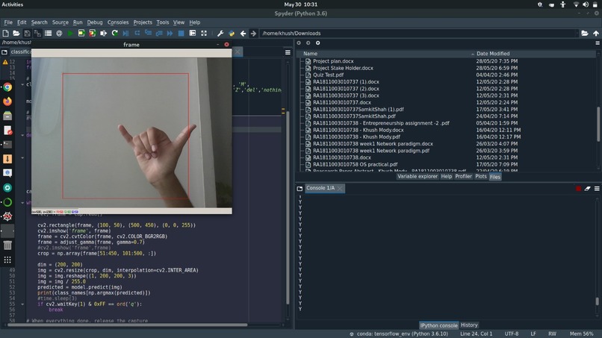The height and width of the screenshot is (338, 602).
Task: Open the Tools menu
Action: [x=163, y=22]
